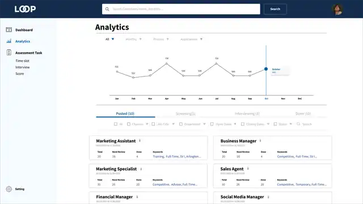Tick the Department filter checkbox
The width and height of the screenshot is (363, 204).
click(x=181, y=124)
